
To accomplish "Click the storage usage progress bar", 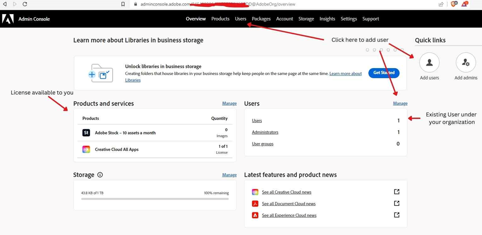I will 155,199.
